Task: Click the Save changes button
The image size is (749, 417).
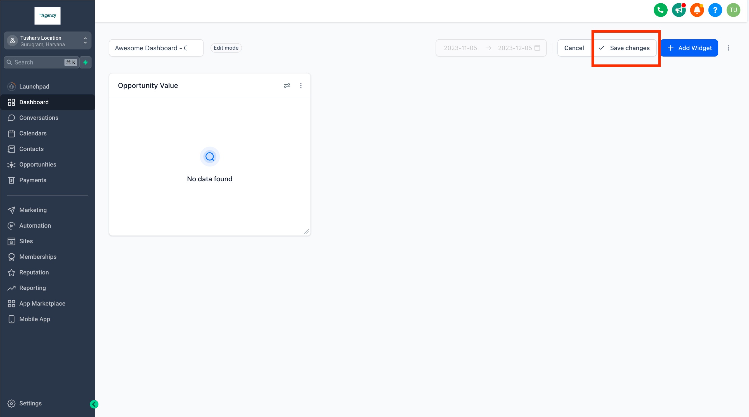Action: (x=624, y=48)
